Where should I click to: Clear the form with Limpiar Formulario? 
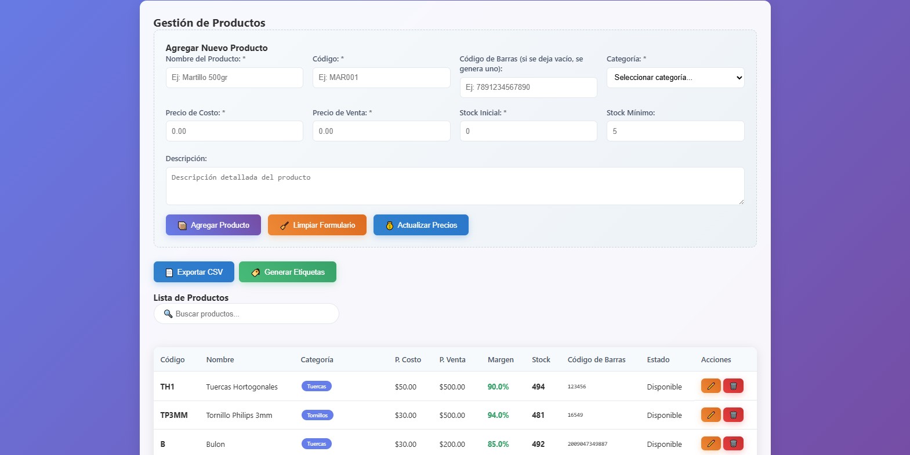pos(317,225)
